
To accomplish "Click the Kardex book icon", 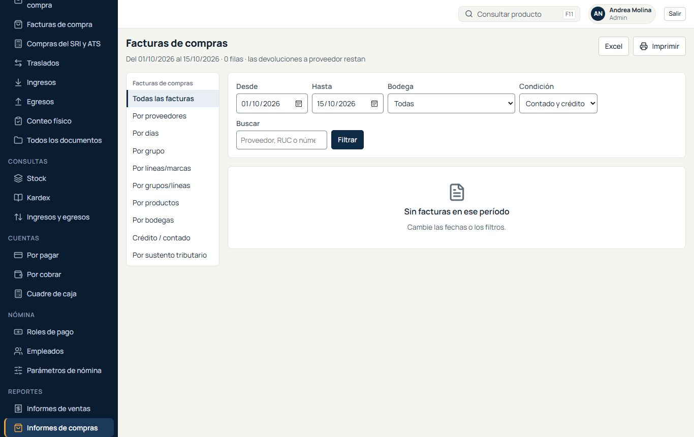I will [x=18, y=198].
